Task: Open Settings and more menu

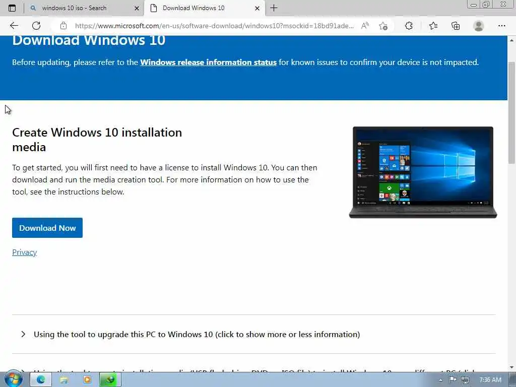Action: click(502, 26)
